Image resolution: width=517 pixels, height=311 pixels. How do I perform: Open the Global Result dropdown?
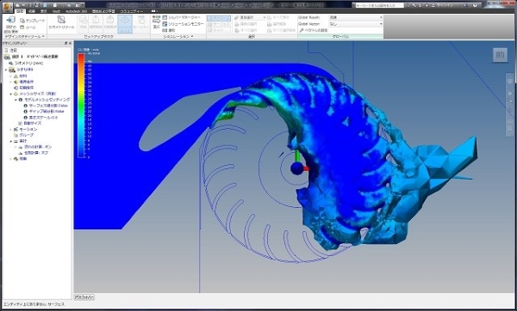coord(356,17)
